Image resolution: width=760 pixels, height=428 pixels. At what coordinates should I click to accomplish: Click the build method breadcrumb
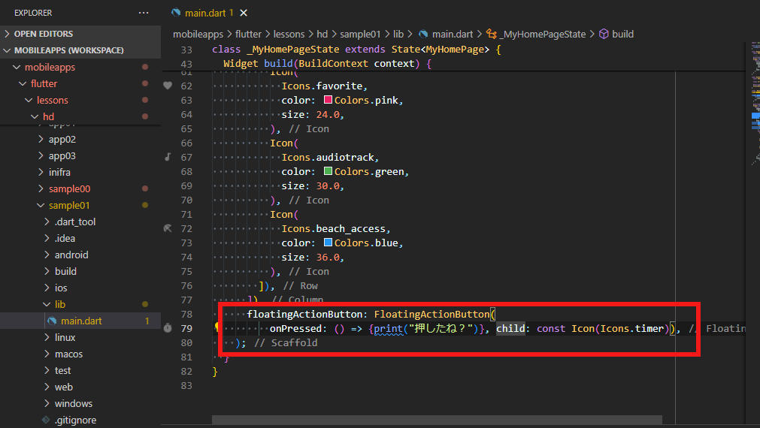(x=622, y=34)
